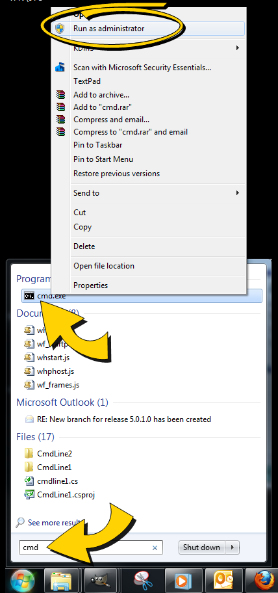Launch Firefox from the taskbar

click(263, 581)
